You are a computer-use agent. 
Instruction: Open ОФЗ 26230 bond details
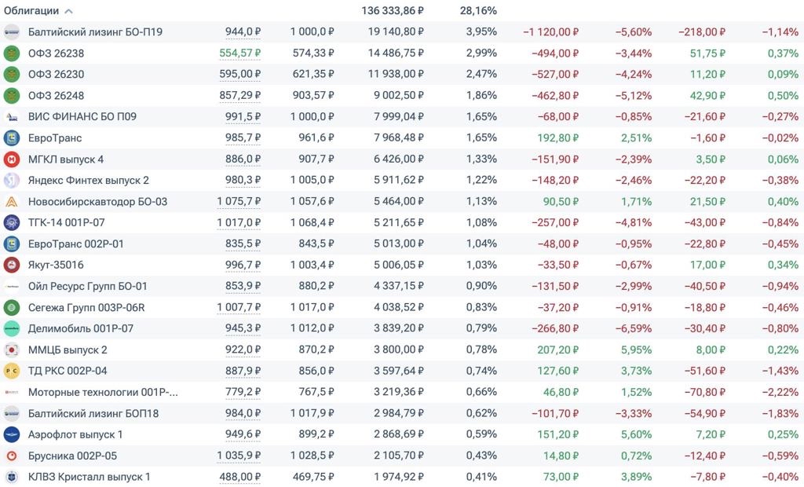pos(56,75)
